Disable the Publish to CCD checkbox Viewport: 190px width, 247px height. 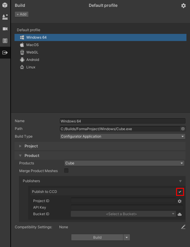pos(180,192)
